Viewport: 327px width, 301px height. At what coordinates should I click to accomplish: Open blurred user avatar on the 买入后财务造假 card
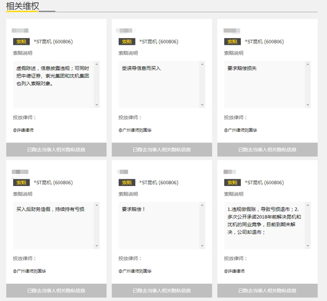point(20,172)
